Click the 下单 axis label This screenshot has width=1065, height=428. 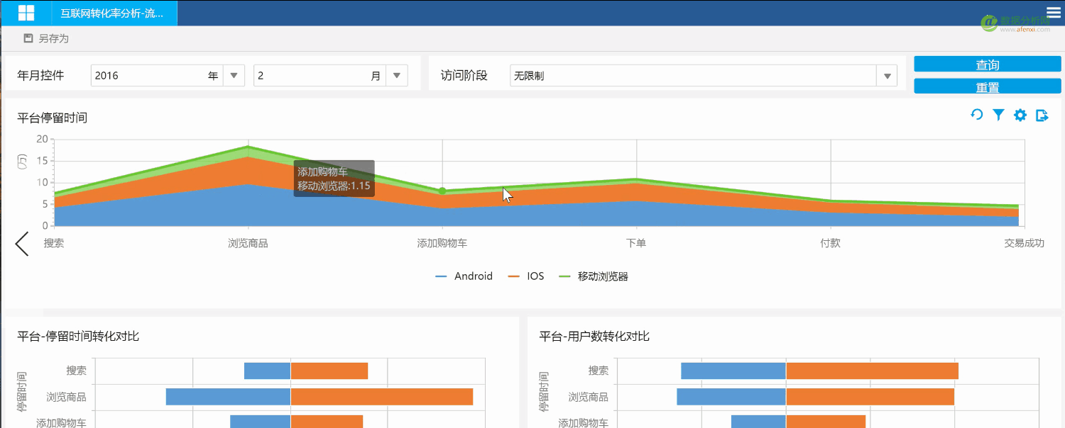tap(636, 243)
